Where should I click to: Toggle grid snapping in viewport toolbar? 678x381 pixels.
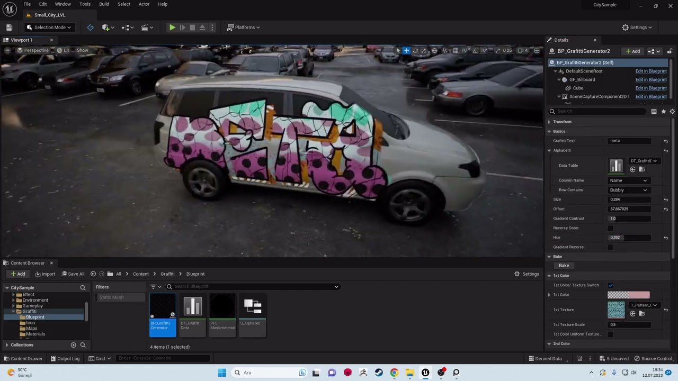pos(456,51)
